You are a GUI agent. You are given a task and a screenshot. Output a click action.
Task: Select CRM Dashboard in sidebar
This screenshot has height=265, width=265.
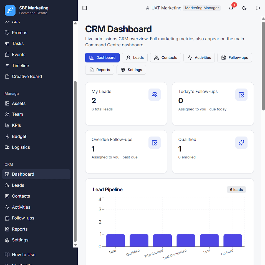[x=36, y=174]
